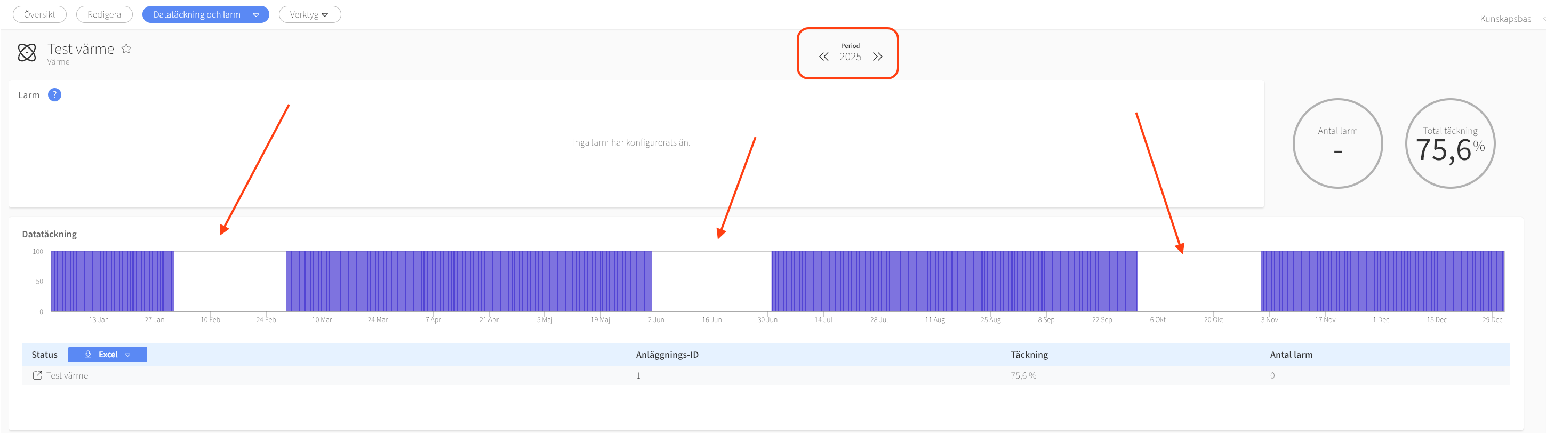Click coverage bar near 13 Jan
1546x433 pixels.
[99, 280]
